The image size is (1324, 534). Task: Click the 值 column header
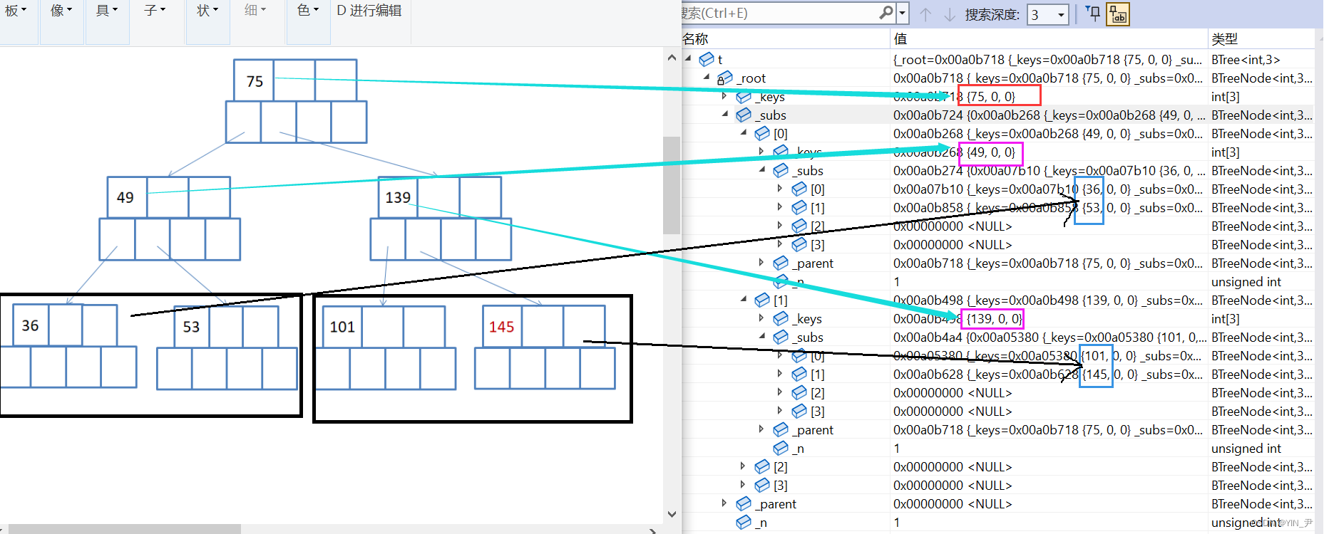[x=1049, y=38]
